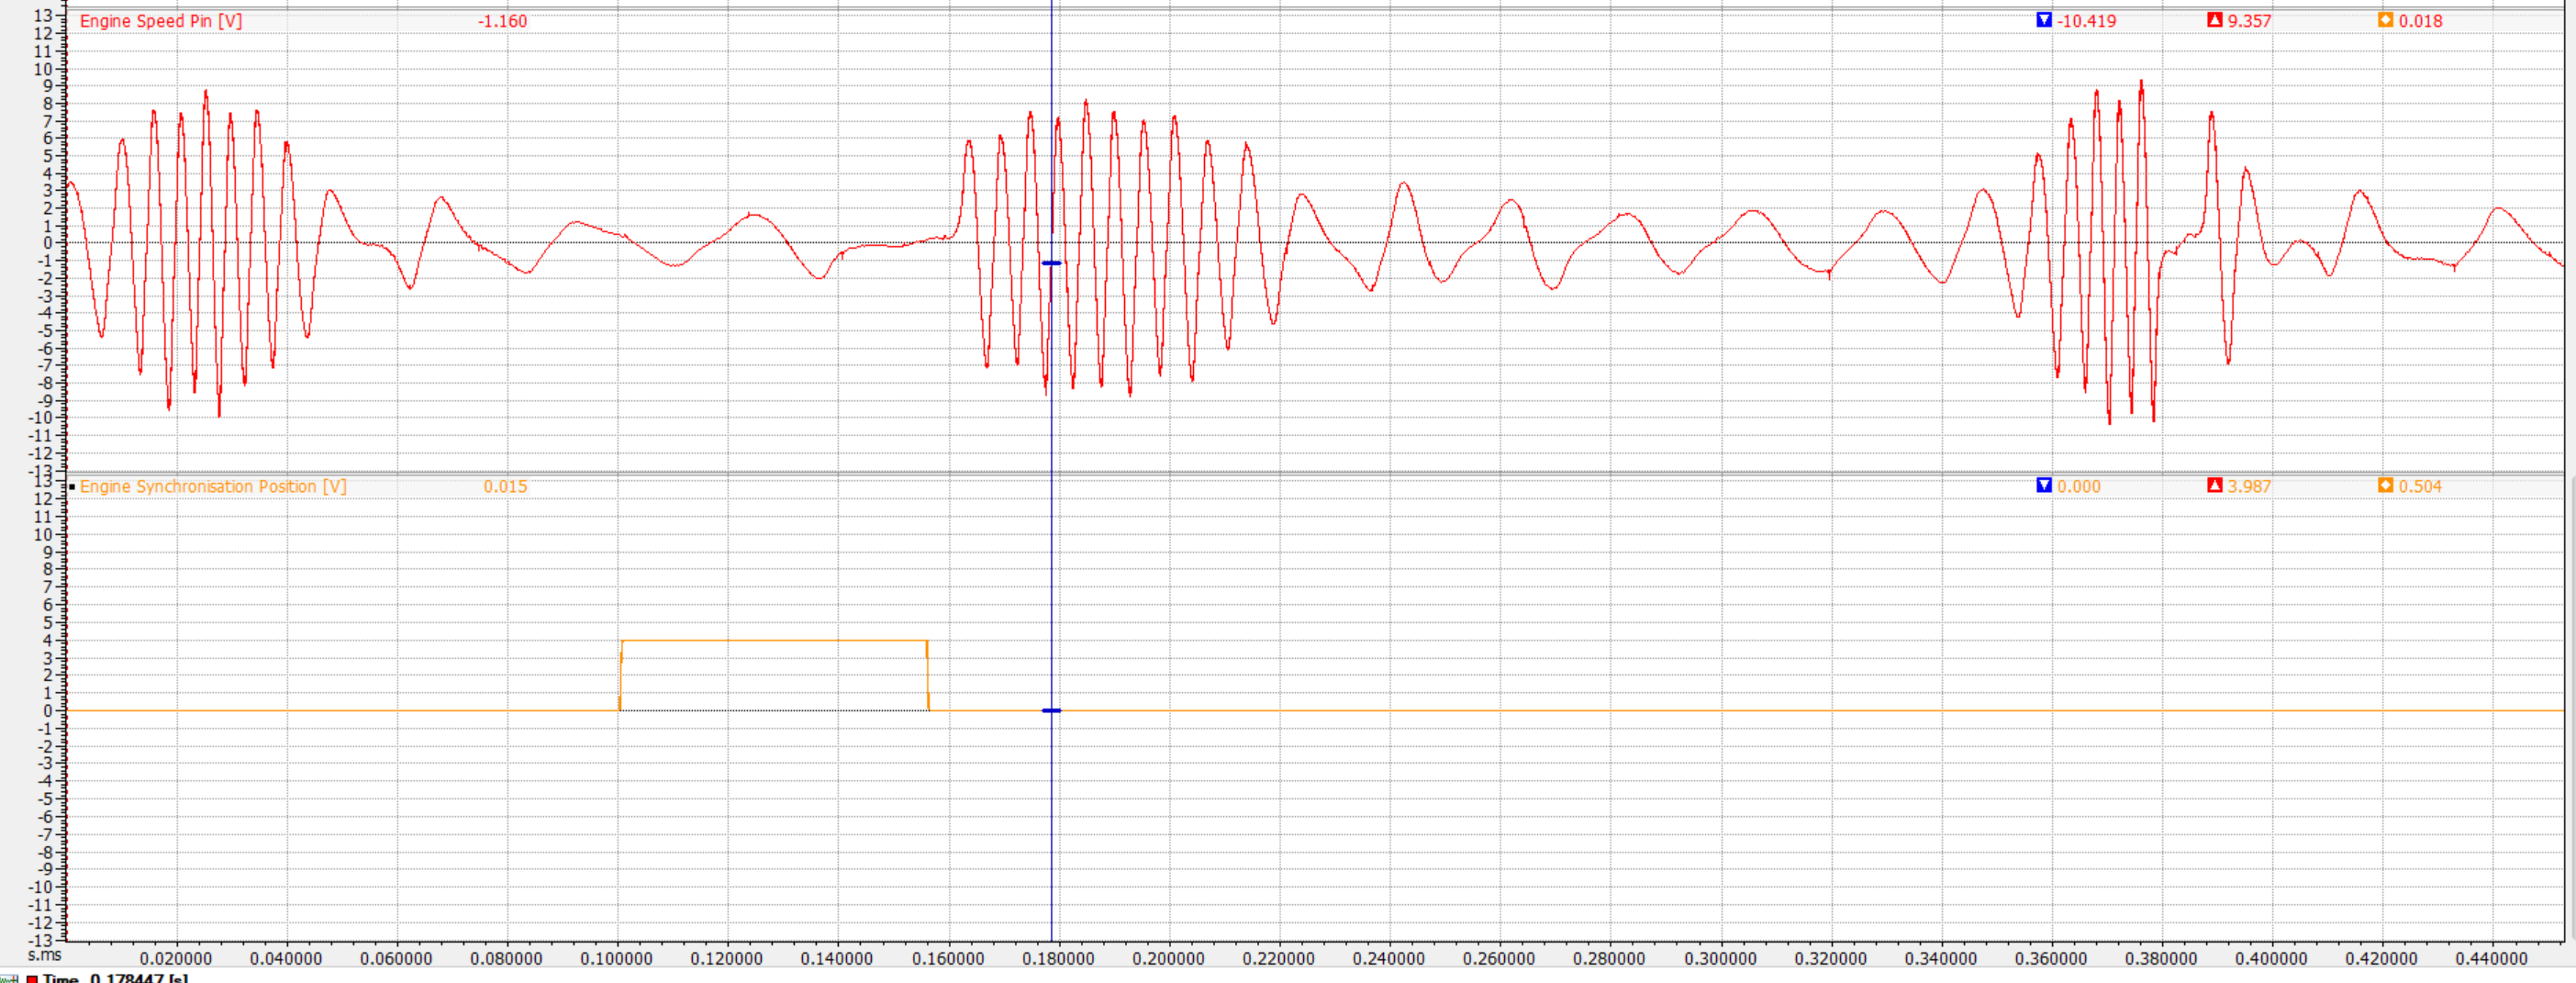Click the cursor handle on the Engine Speed trace

[x=1051, y=263]
